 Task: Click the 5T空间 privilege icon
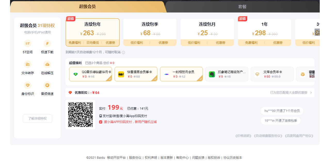pyautogui.click(x=27, y=43)
